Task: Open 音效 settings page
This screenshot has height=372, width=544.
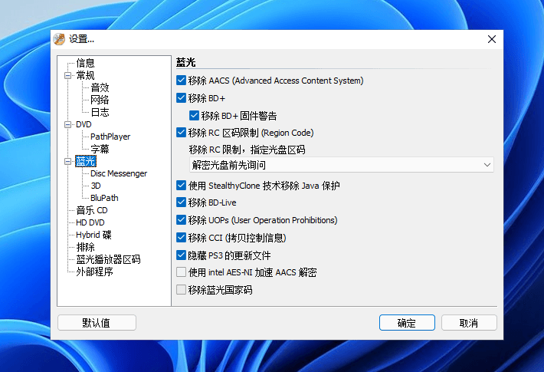Action: [x=100, y=87]
